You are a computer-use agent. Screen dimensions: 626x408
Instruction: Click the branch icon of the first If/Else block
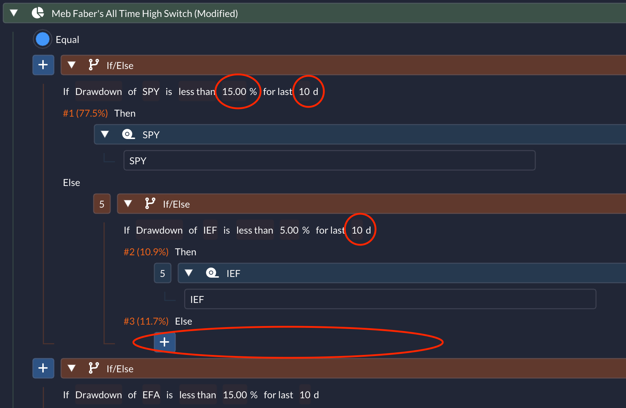94,65
